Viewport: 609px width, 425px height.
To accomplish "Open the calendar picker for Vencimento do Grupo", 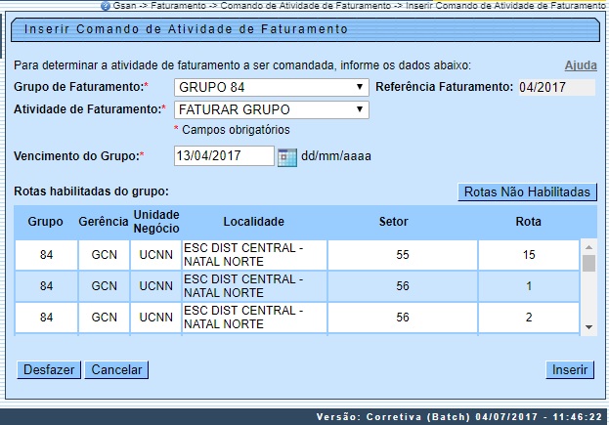I will click(287, 157).
